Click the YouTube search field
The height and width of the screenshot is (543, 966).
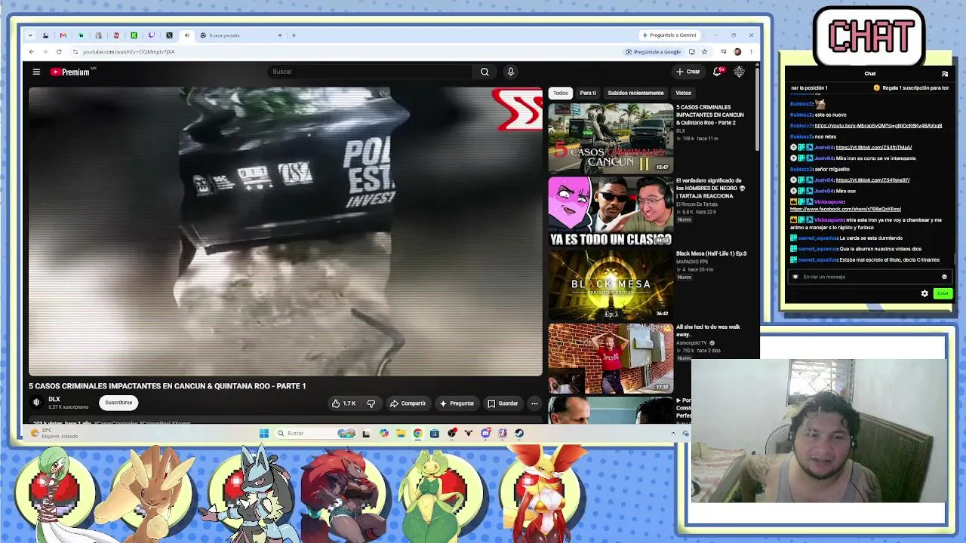pos(370,72)
